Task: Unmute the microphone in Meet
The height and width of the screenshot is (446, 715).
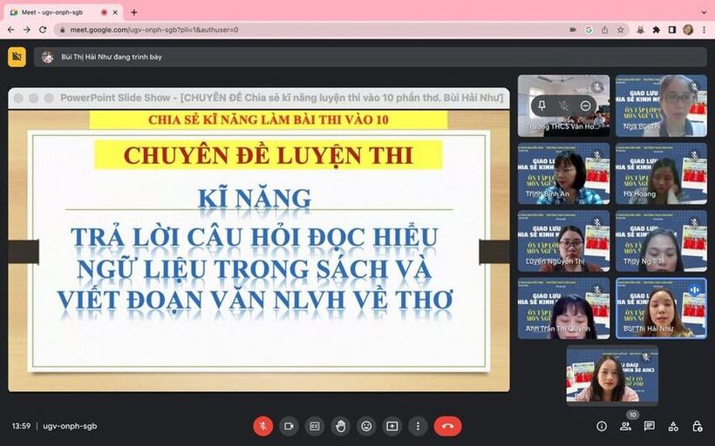Action: (x=262, y=426)
